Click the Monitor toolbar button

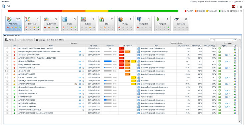click(x=10, y=40)
